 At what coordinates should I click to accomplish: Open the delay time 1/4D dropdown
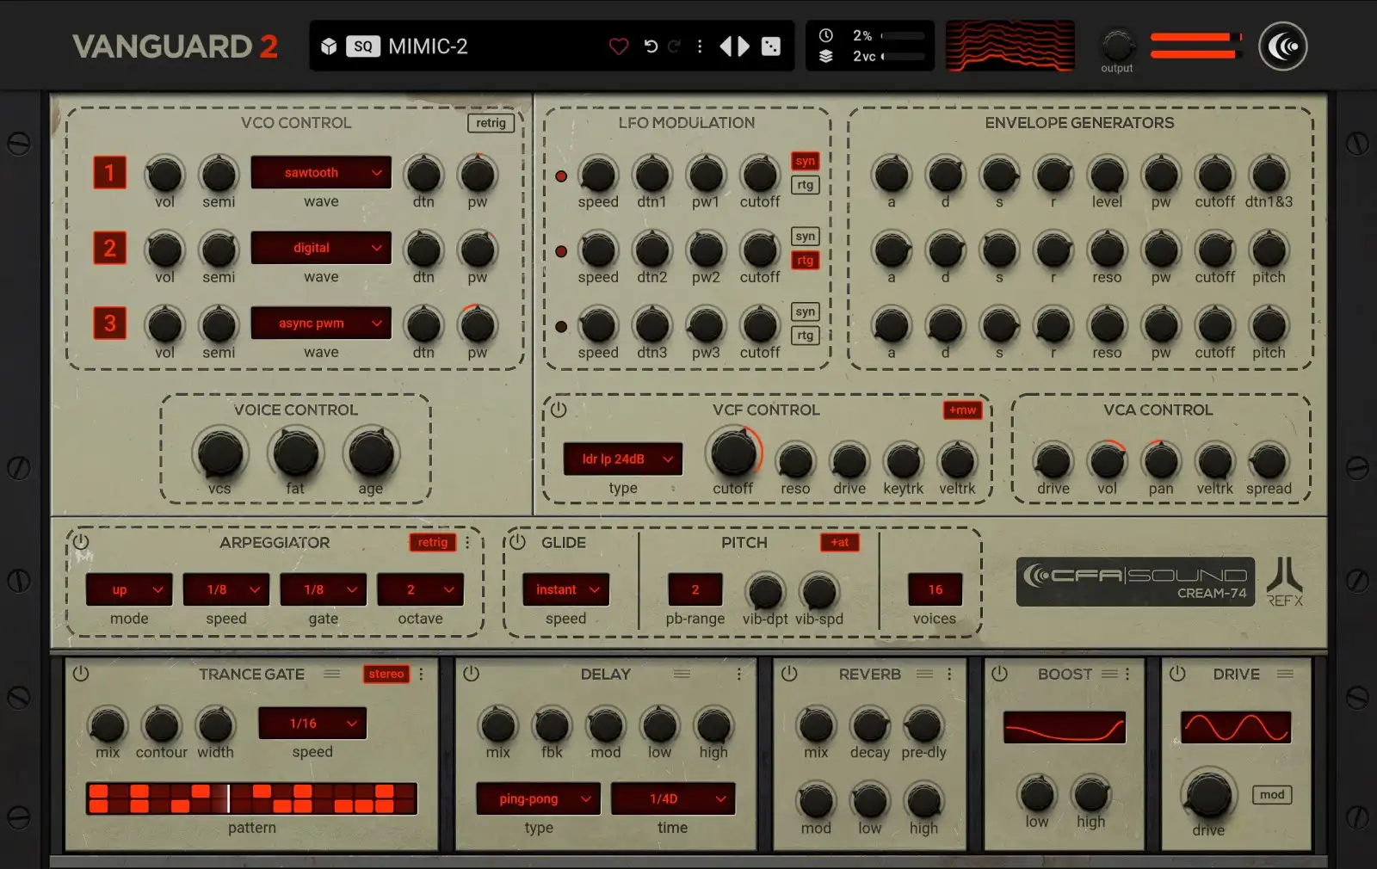coord(673,798)
